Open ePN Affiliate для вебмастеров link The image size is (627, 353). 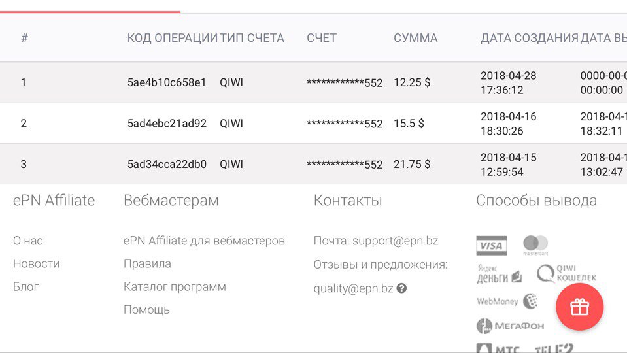[x=204, y=241]
